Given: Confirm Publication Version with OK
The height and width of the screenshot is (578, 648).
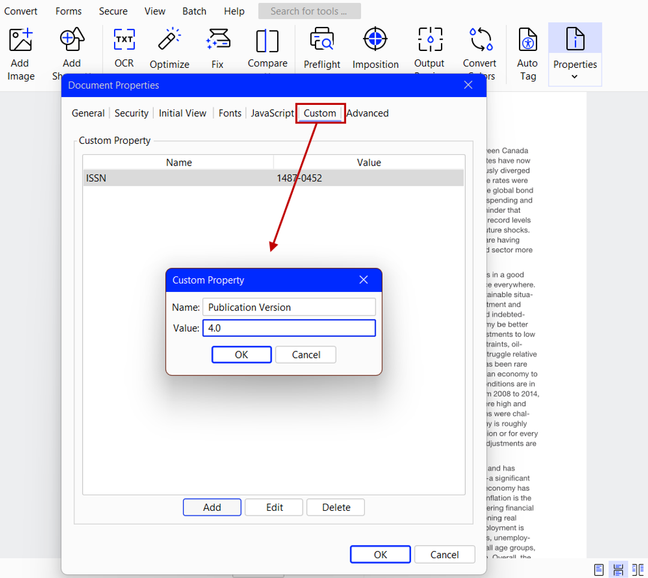Looking at the screenshot, I should (x=241, y=354).
